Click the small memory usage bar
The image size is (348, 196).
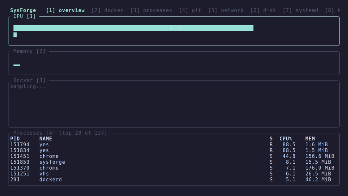coord(17,65)
